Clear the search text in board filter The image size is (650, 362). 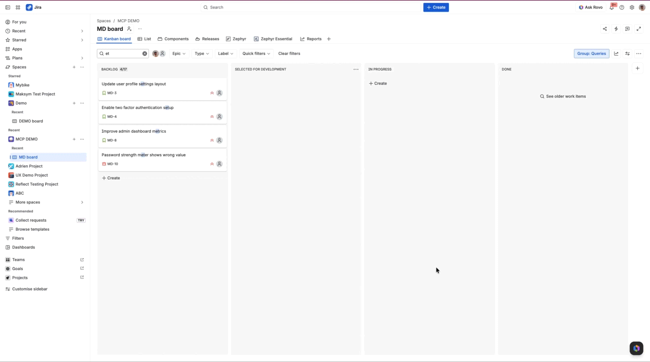pyautogui.click(x=145, y=54)
